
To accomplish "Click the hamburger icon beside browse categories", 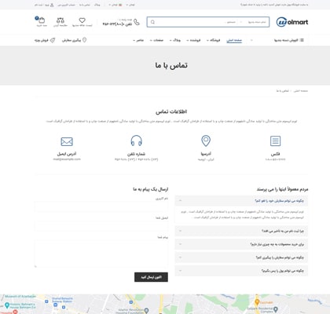I will 302,40.
